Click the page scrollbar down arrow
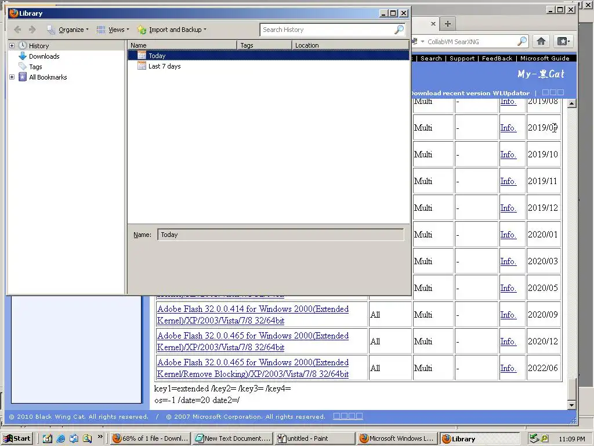This screenshot has width=594, height=446. [571, 405]
